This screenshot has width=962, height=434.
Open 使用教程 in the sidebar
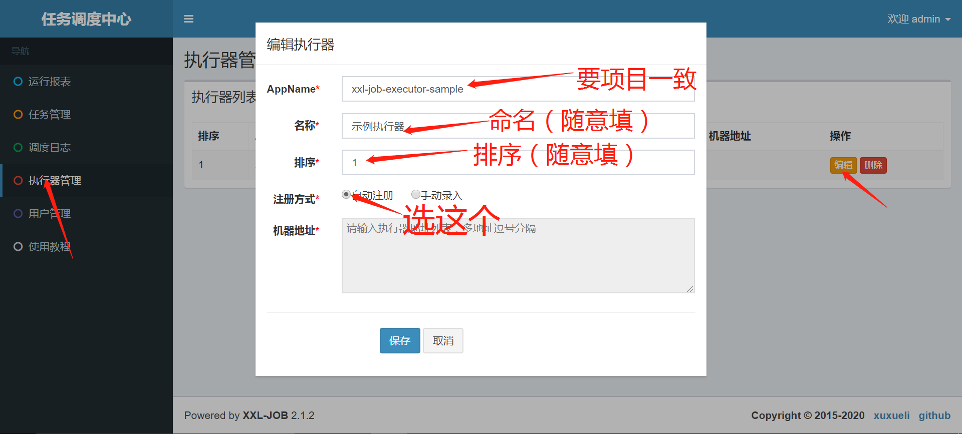tap(50, 246)
